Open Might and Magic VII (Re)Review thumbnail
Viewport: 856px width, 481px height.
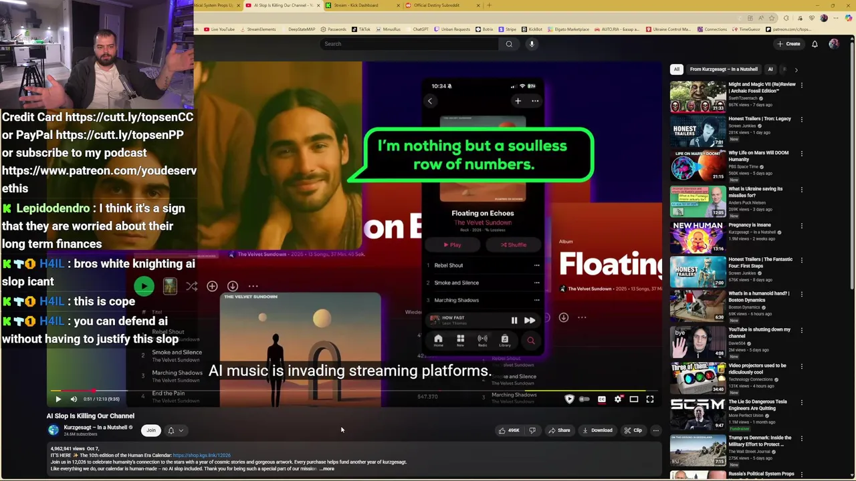coord(698,97)
